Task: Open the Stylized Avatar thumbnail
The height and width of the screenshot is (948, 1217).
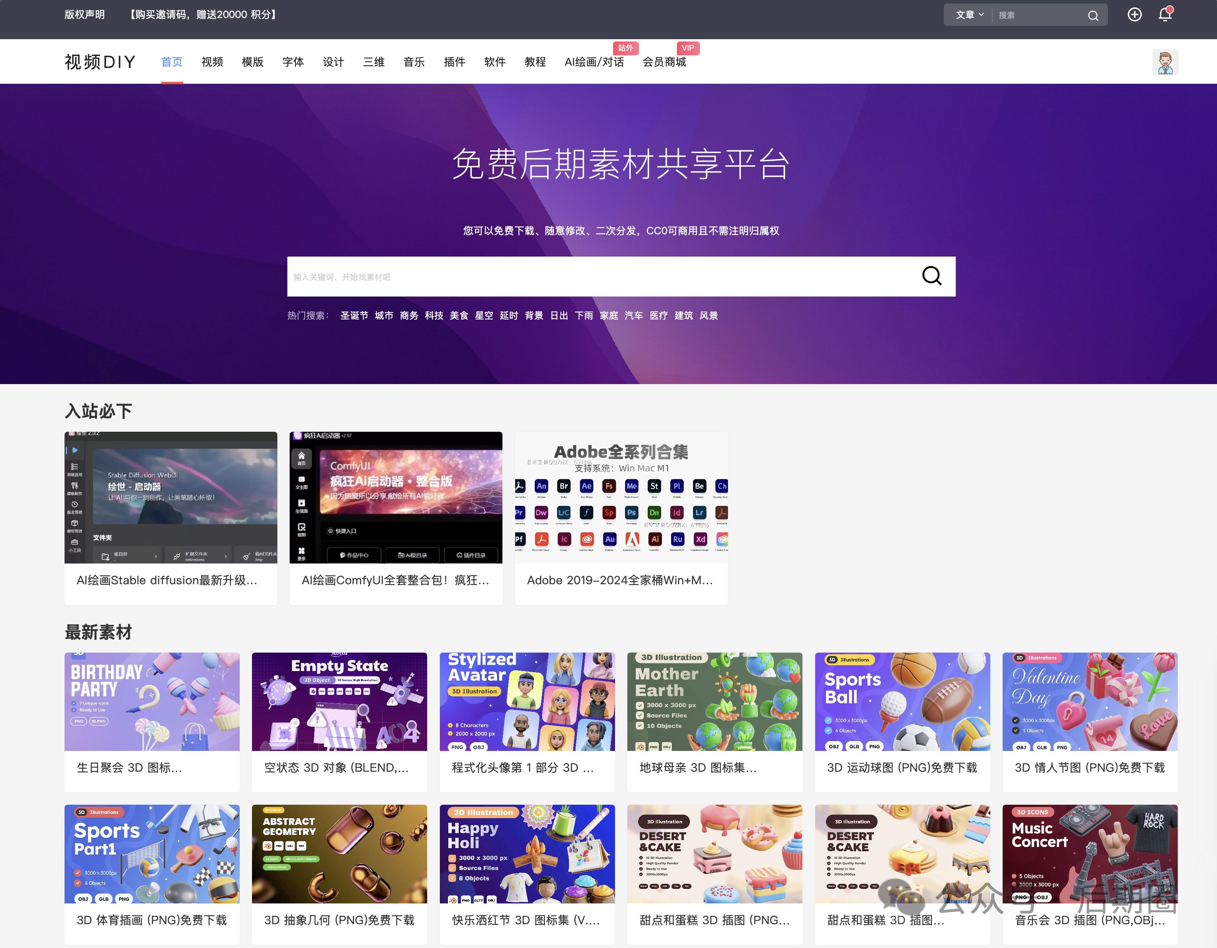Action: [x=527, y=702]
